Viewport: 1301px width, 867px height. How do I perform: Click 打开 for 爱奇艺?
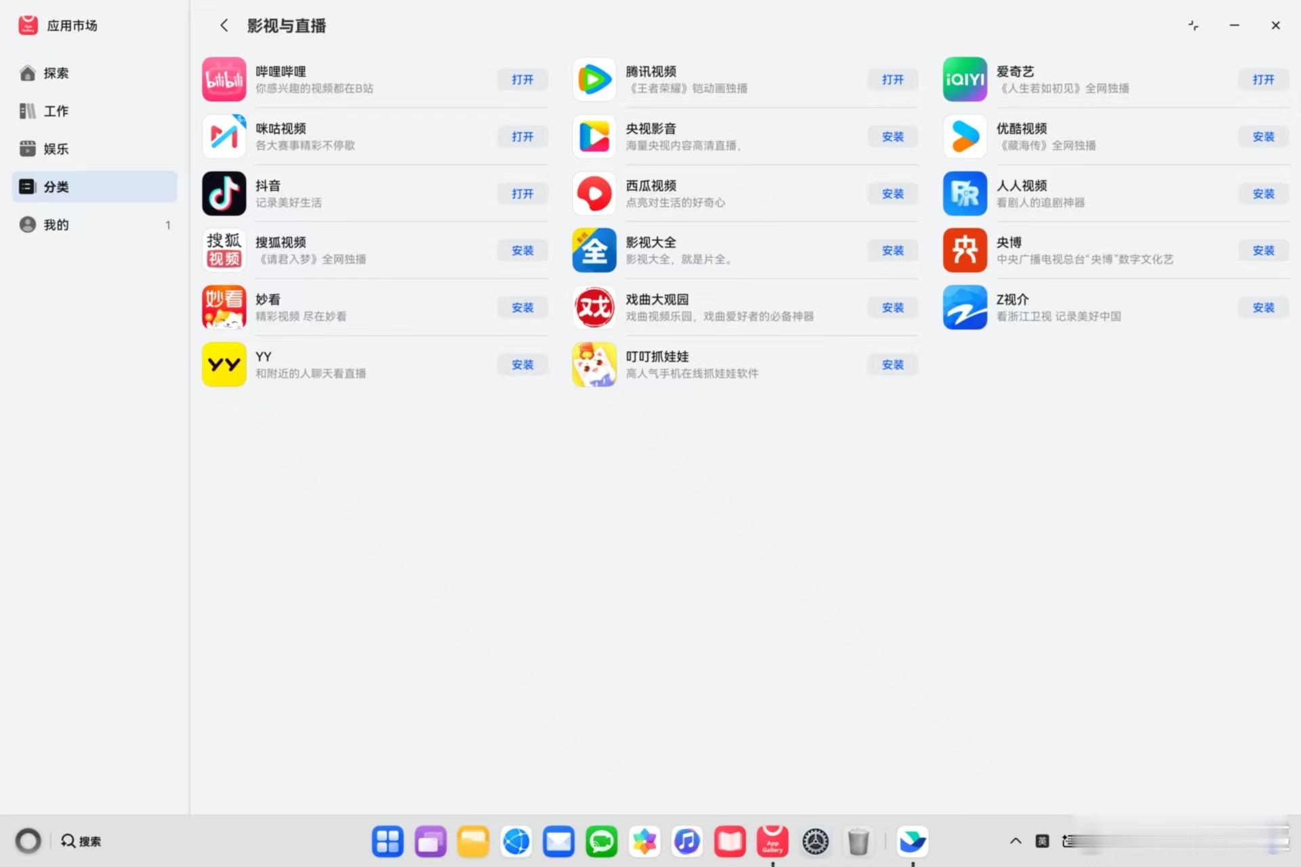coord(1263,79)
